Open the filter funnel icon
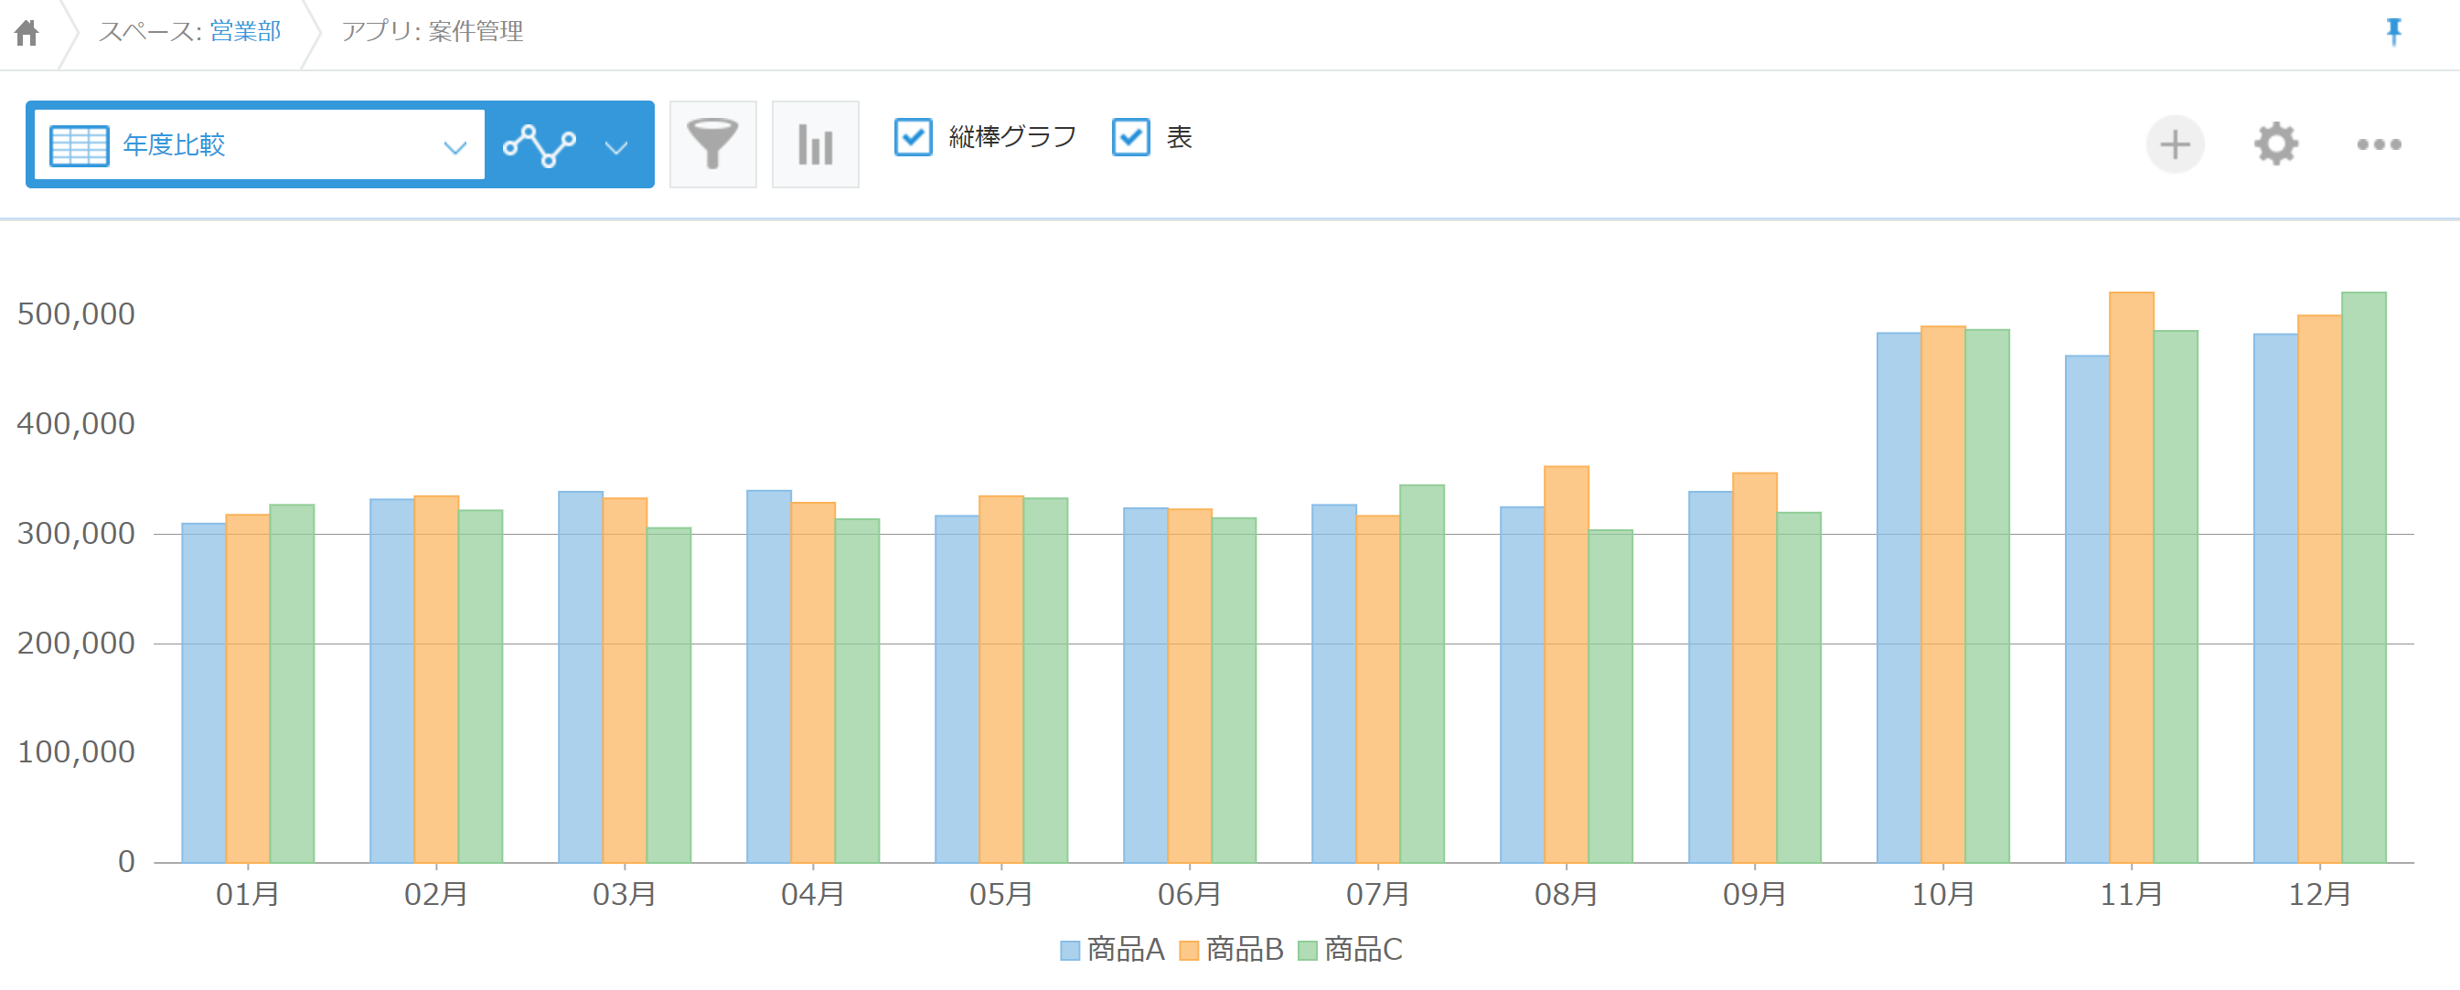 pyautogui.click(x=712, y=144)
